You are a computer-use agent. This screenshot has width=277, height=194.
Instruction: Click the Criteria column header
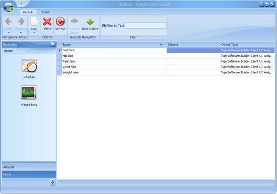tap(193, 45)
